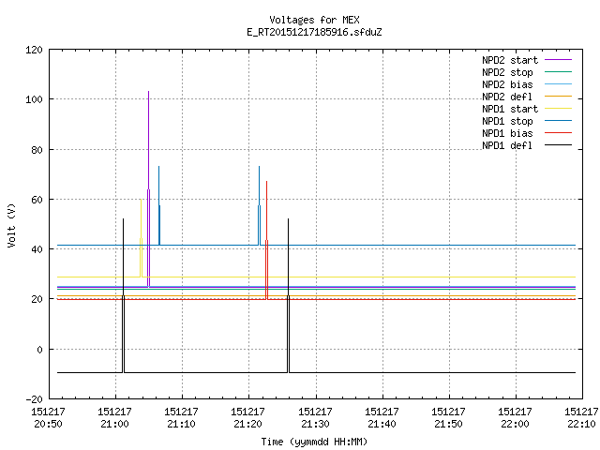Click the chart title 'Voltages for MEX'
This screenshot has height=450, width=600.
[x=314, y=20]
